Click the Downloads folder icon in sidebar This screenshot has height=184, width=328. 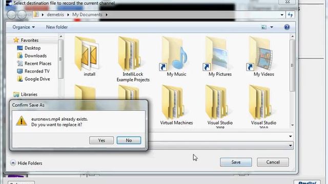20,56
